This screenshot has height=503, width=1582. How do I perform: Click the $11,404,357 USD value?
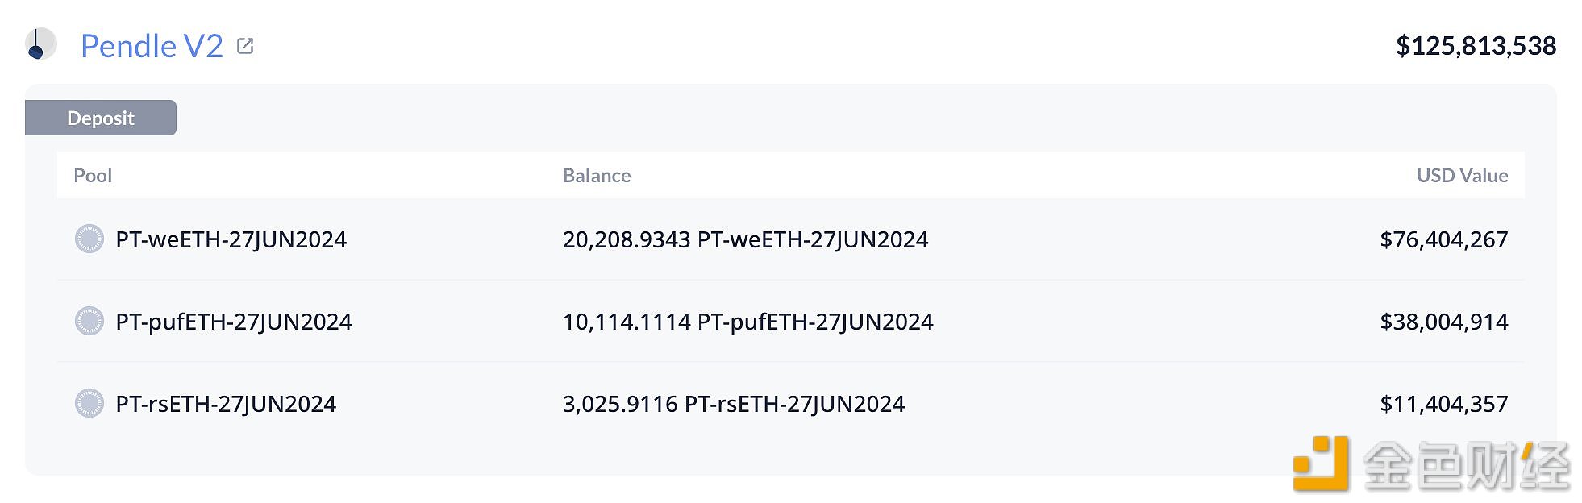(1443, 405)
